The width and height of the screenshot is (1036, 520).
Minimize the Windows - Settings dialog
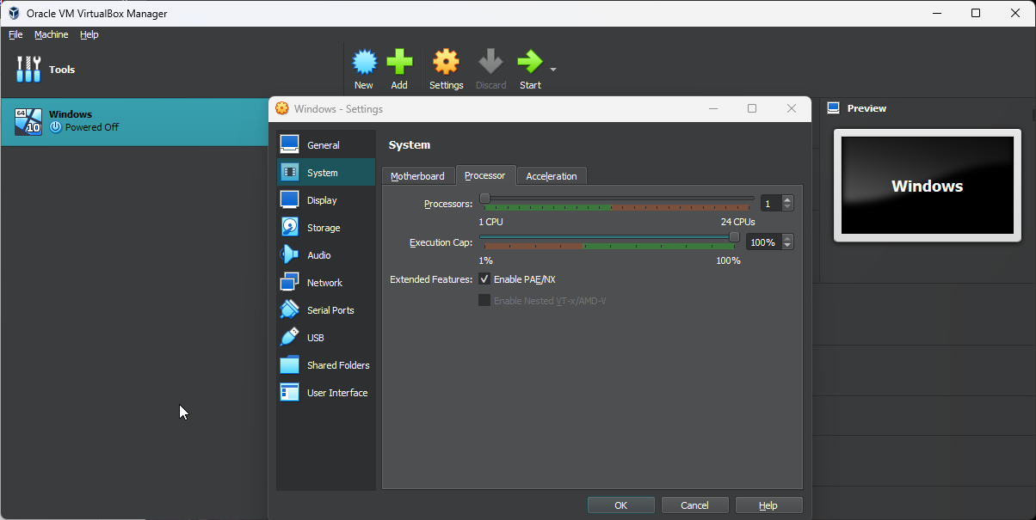pos(712,108)
